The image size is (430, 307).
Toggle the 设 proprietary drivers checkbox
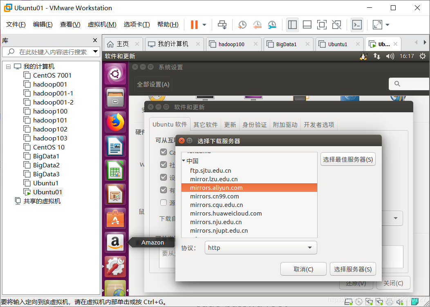pos(163,177)
